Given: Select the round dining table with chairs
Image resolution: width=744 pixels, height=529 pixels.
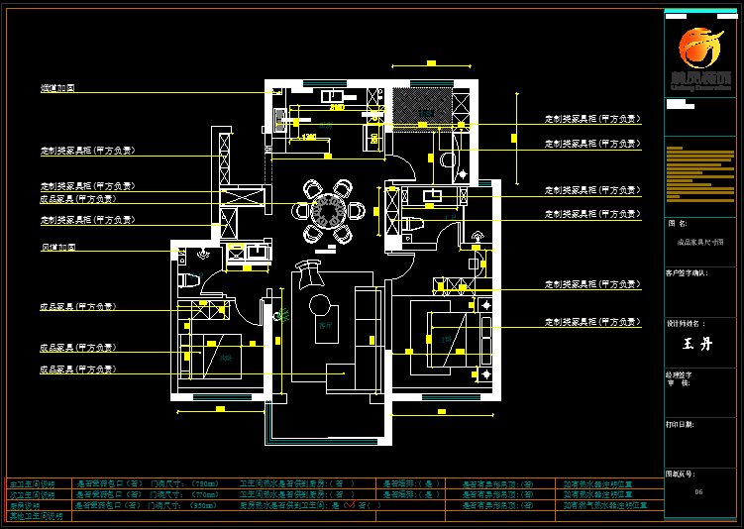Looking at the screenshot, I should pyautogui.click(x=327, y=210).
